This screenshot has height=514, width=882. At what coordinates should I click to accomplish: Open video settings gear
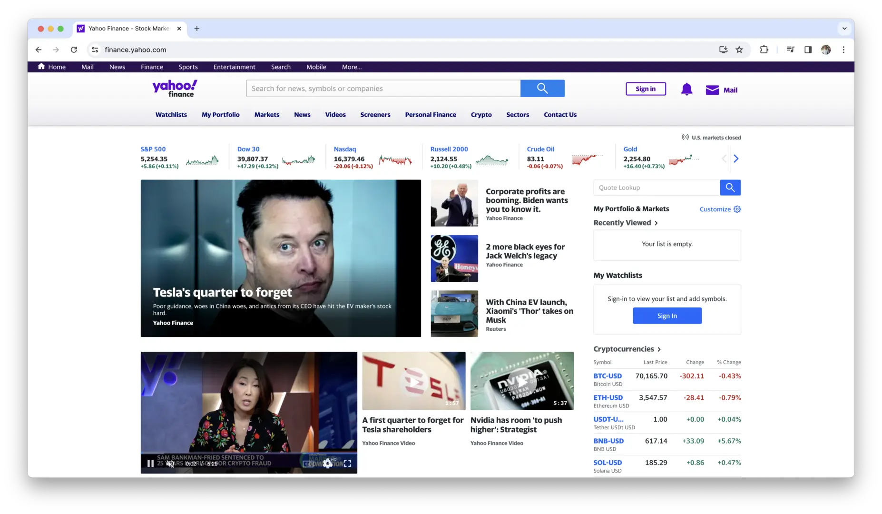pos(328,464)
